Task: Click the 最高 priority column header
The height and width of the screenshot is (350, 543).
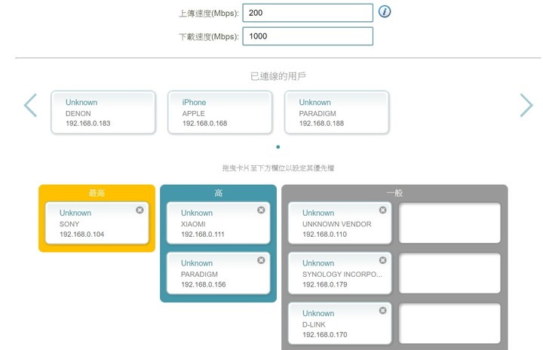Action: pos(97,193)
